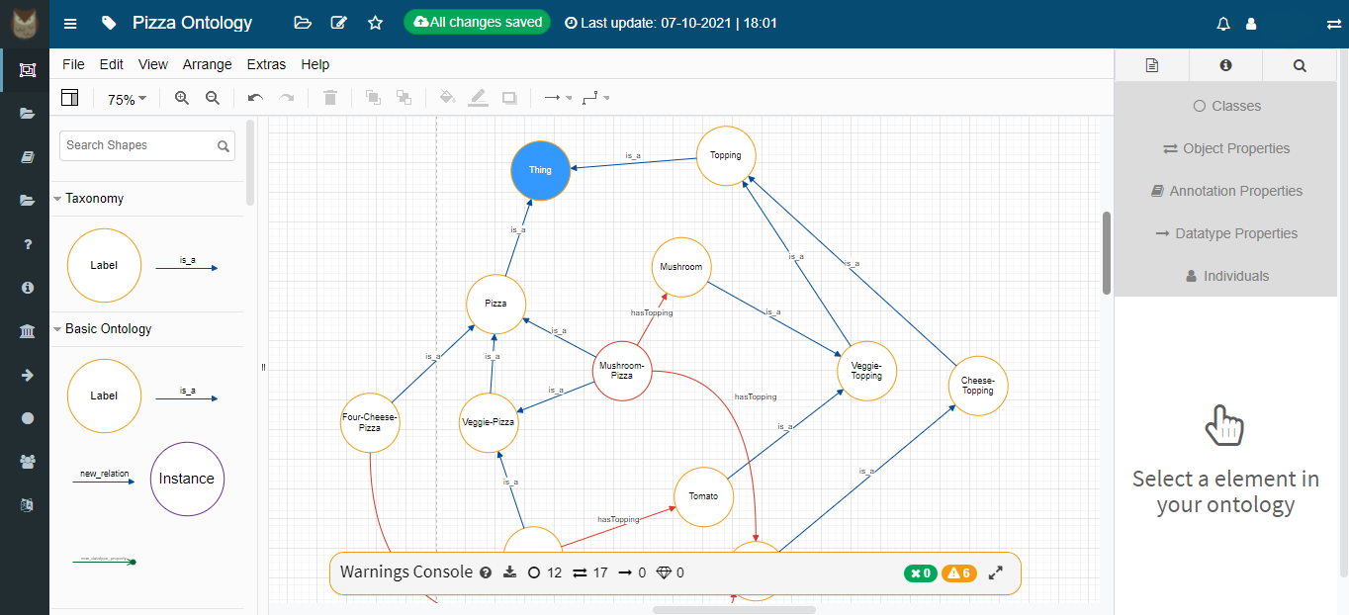Open the 75% zoom level dropdown
This screenshot has height=615, width=1349.
[x=127, y=99]
